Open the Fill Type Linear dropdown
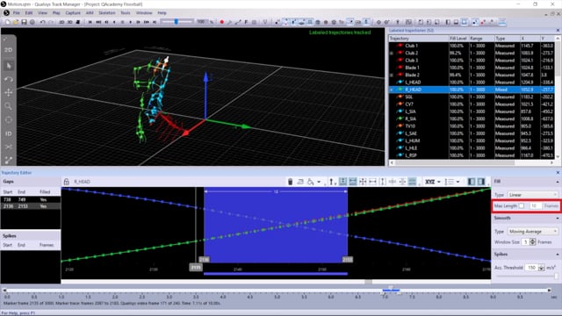 point(533,195)
